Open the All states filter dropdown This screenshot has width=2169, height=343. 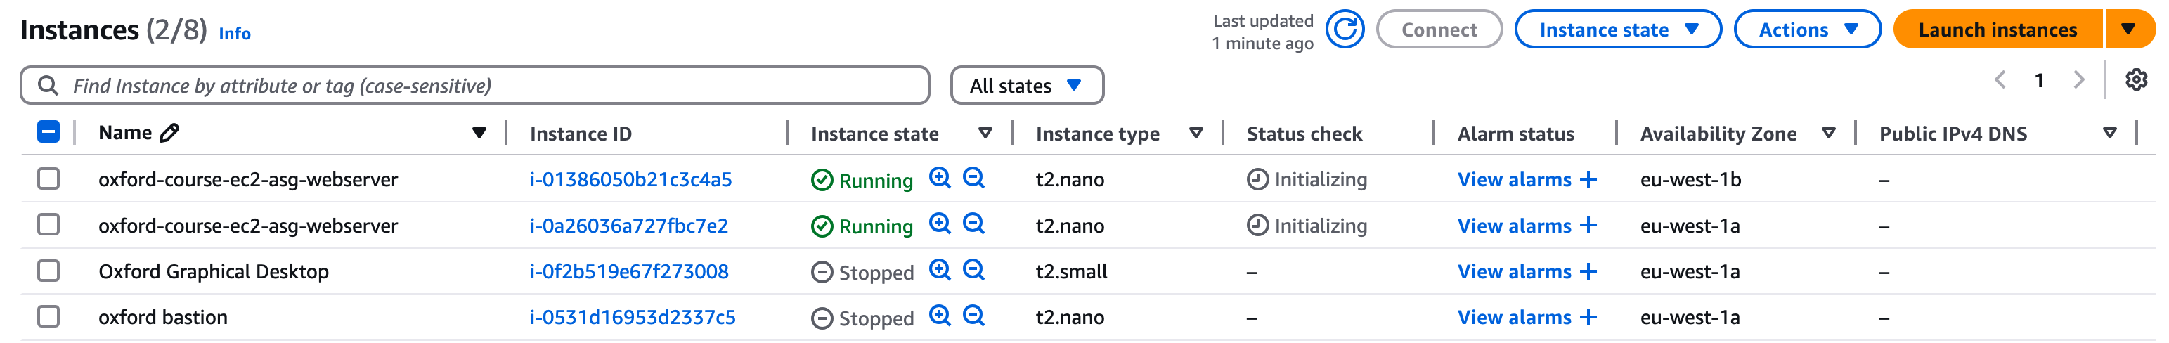[1025, 85]
